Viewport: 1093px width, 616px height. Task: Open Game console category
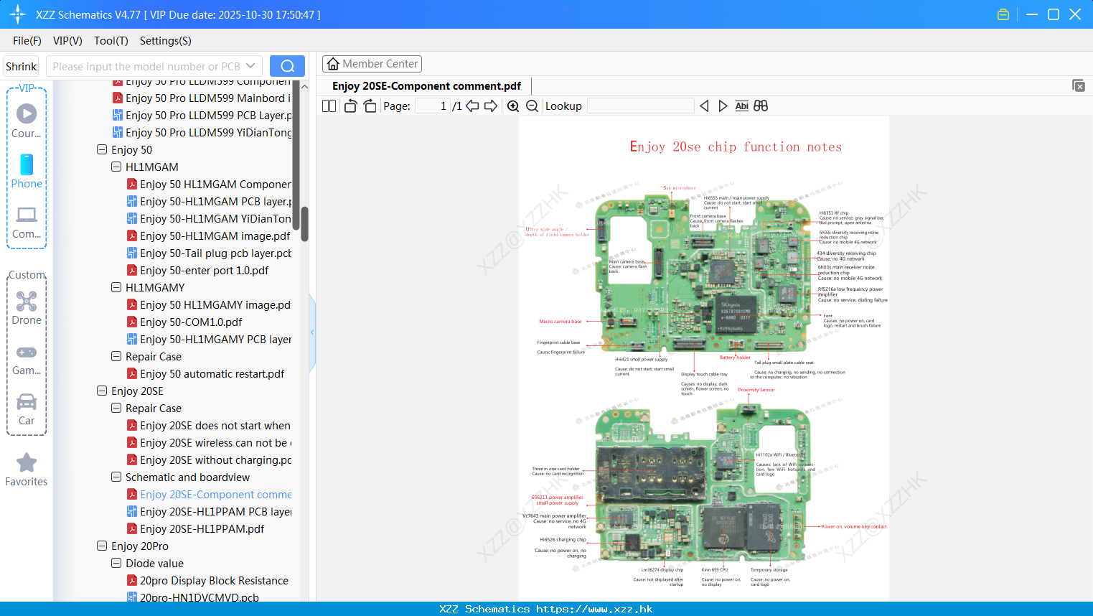pyautogui.click(x=27, y=360)
